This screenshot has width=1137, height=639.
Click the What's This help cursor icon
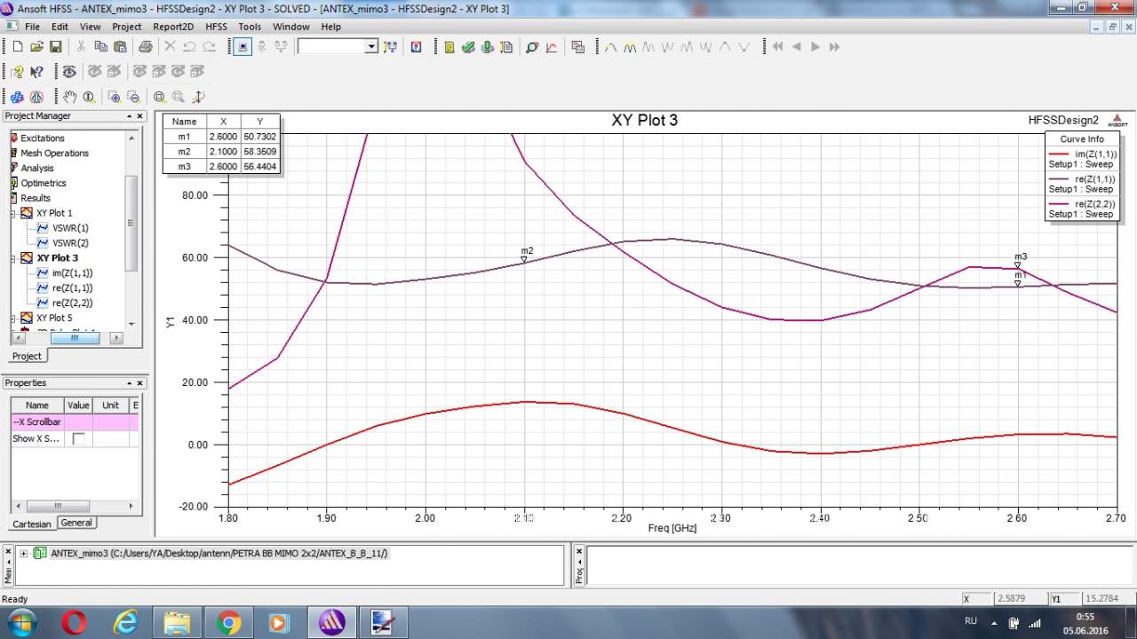(x=36, y=72)
